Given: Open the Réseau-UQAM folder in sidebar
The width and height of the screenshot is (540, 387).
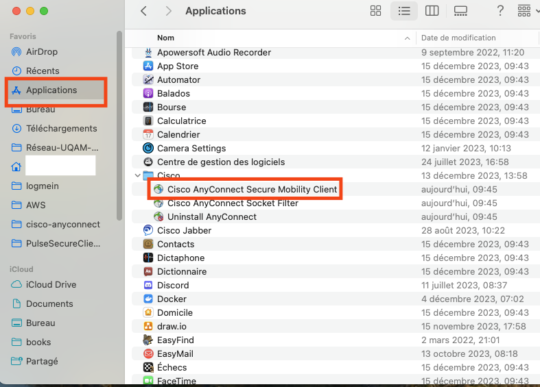Looking at the screenshot, I should click(x=55, y=148).
